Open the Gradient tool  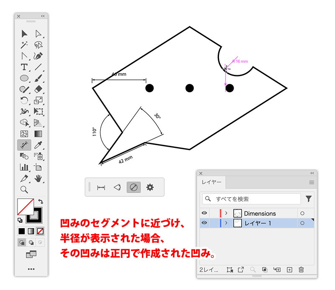point(38,133)
